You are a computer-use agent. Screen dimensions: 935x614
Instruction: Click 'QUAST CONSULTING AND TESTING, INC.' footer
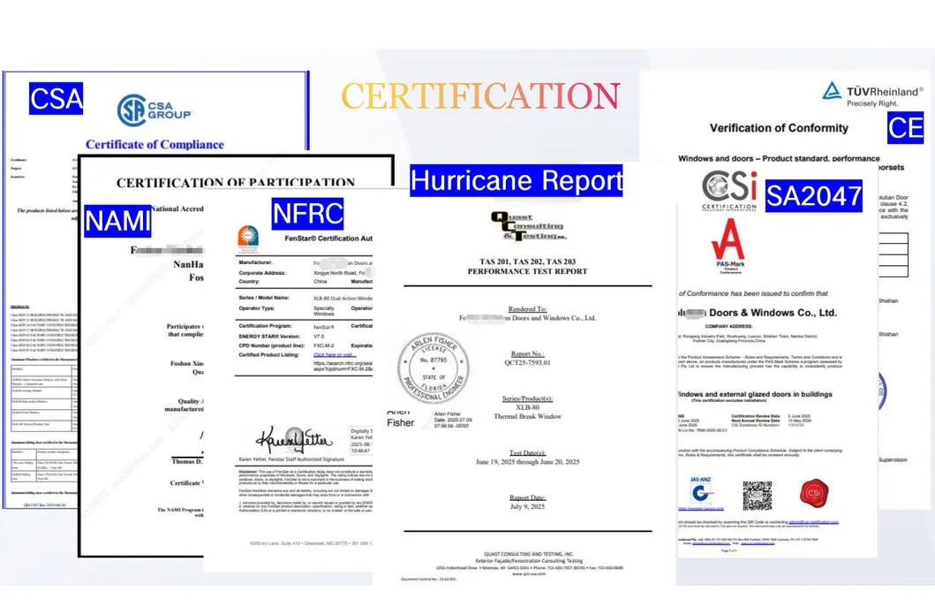(x=529, y=554)
